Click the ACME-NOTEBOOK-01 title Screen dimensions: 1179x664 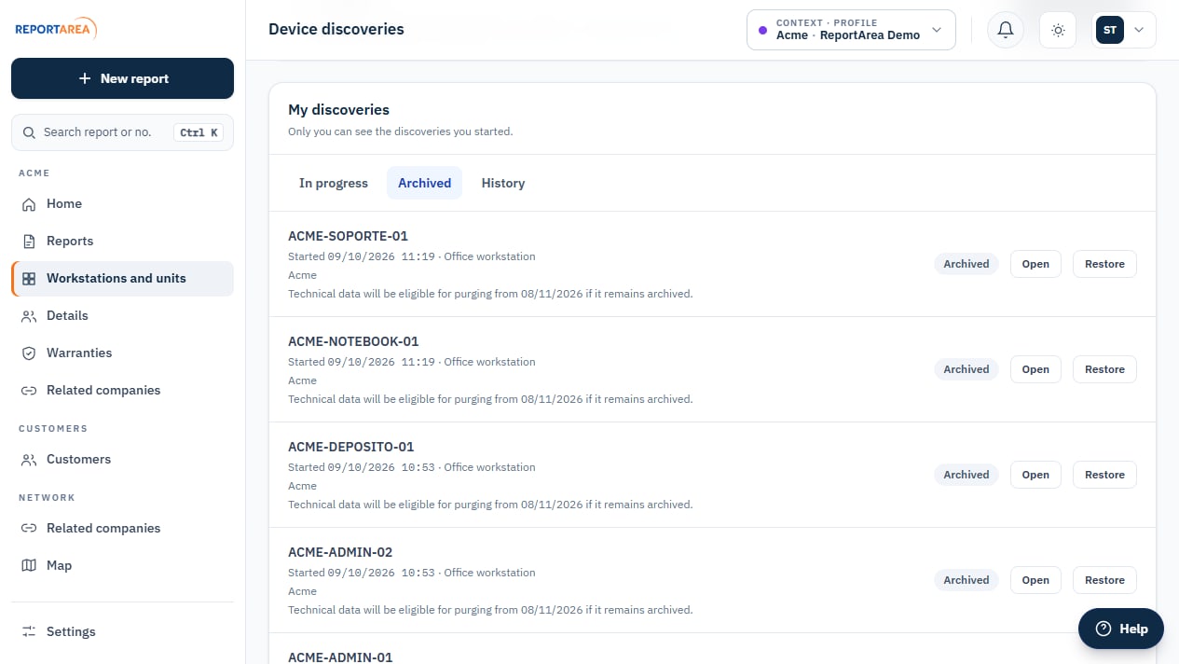353,341
